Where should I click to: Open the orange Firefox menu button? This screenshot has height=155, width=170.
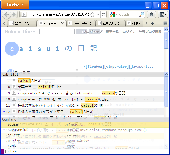point(15,4)
